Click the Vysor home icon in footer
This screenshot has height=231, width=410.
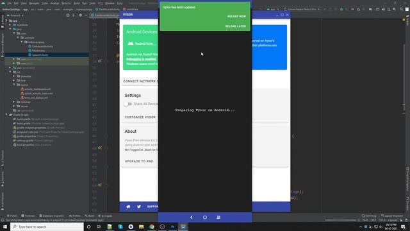(x=128, y=207)
